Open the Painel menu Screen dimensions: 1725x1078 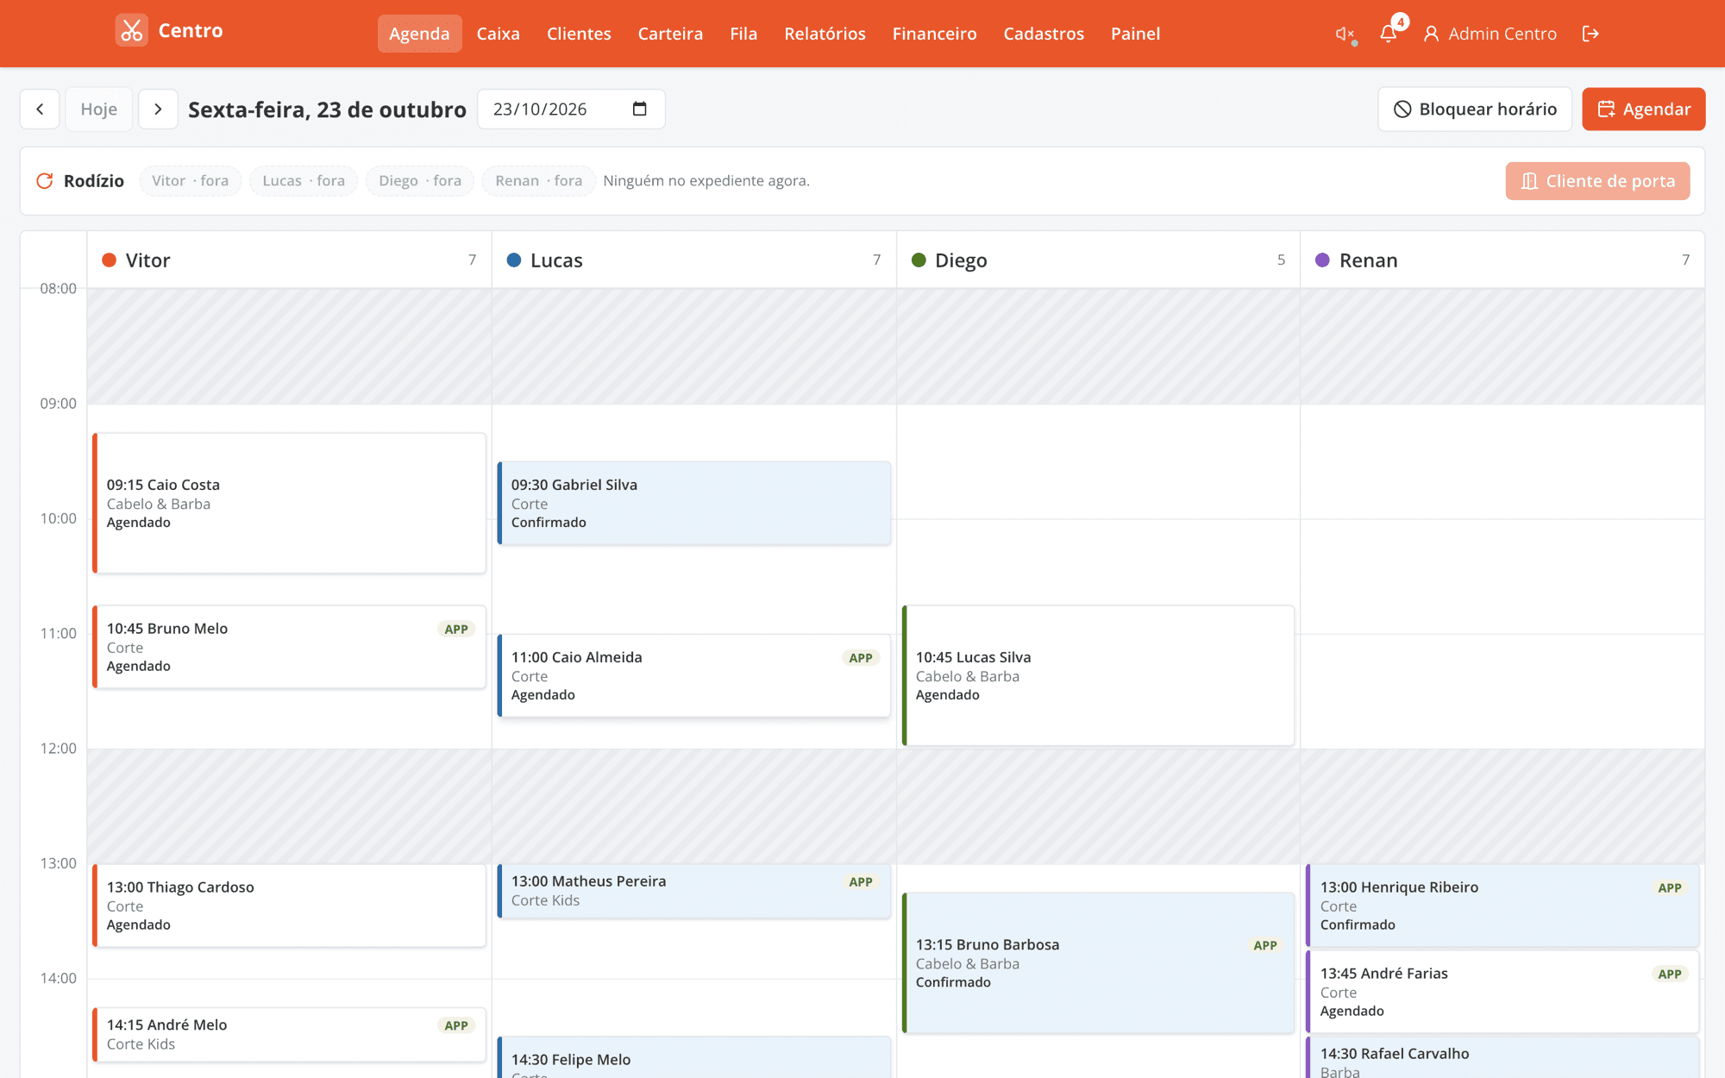tap(1135, 34)
